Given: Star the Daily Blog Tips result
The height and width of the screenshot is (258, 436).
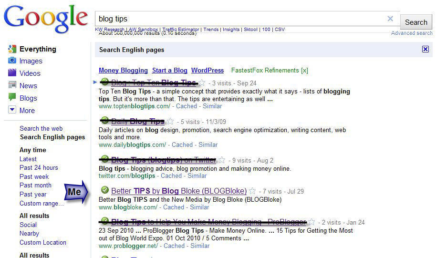Looking at the screenshot, I should click(x=170, y=122).
